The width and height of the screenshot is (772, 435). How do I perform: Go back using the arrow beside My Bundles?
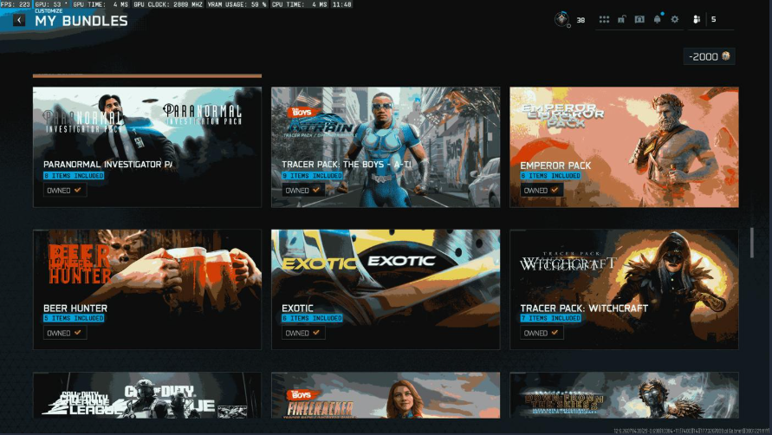coord(19,20)
